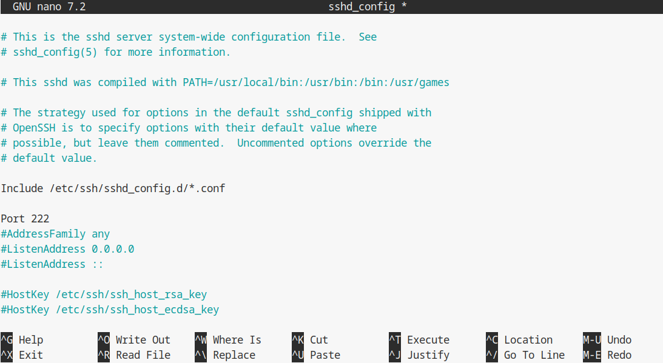Select the Replace shortcut
The width and height of the screenshot is (663, 363).
[234, 355]
